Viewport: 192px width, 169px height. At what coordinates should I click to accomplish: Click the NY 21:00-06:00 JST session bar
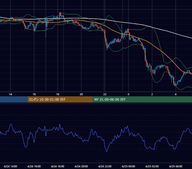[142, 99]
